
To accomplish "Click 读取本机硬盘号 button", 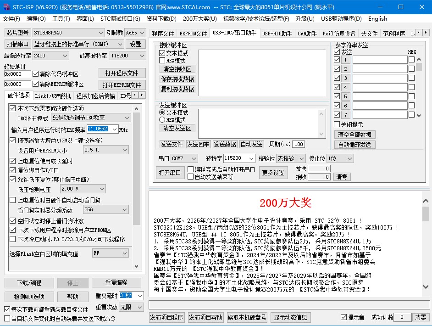I will (247, 317).
